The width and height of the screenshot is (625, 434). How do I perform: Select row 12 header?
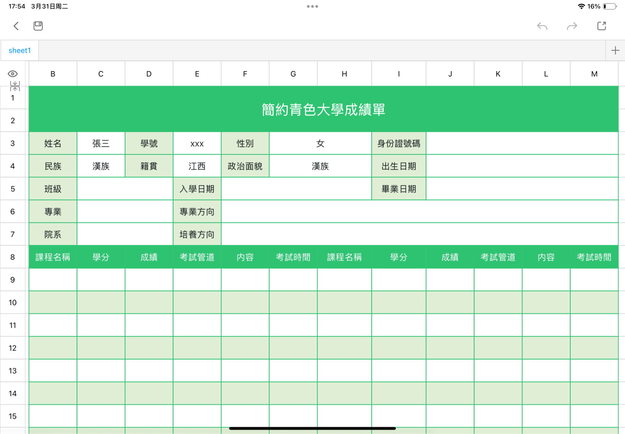coord(13,348)
